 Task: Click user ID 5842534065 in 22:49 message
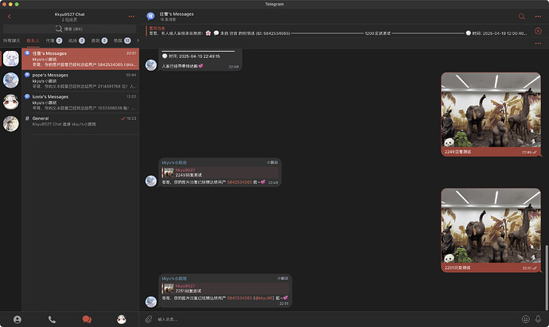239,182
